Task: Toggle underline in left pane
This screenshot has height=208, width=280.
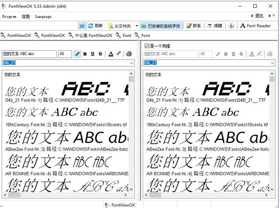Action: pos(92,54)
